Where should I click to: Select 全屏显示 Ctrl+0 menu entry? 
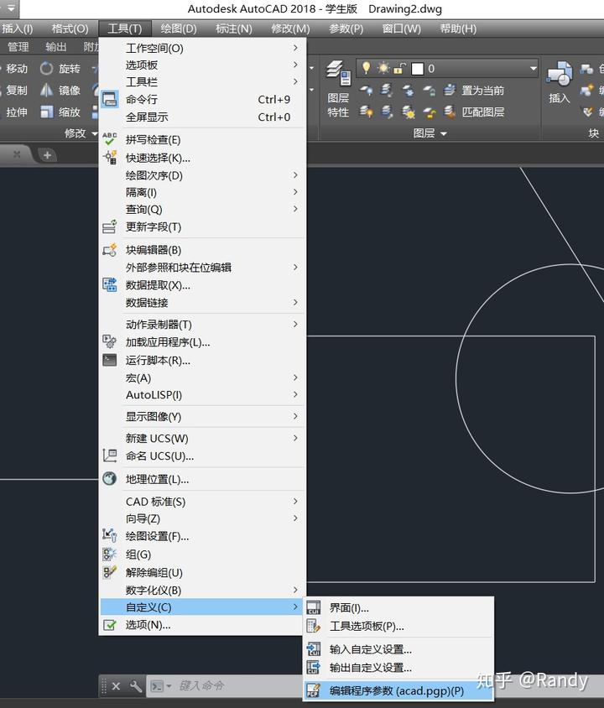[x=202, y=117]
